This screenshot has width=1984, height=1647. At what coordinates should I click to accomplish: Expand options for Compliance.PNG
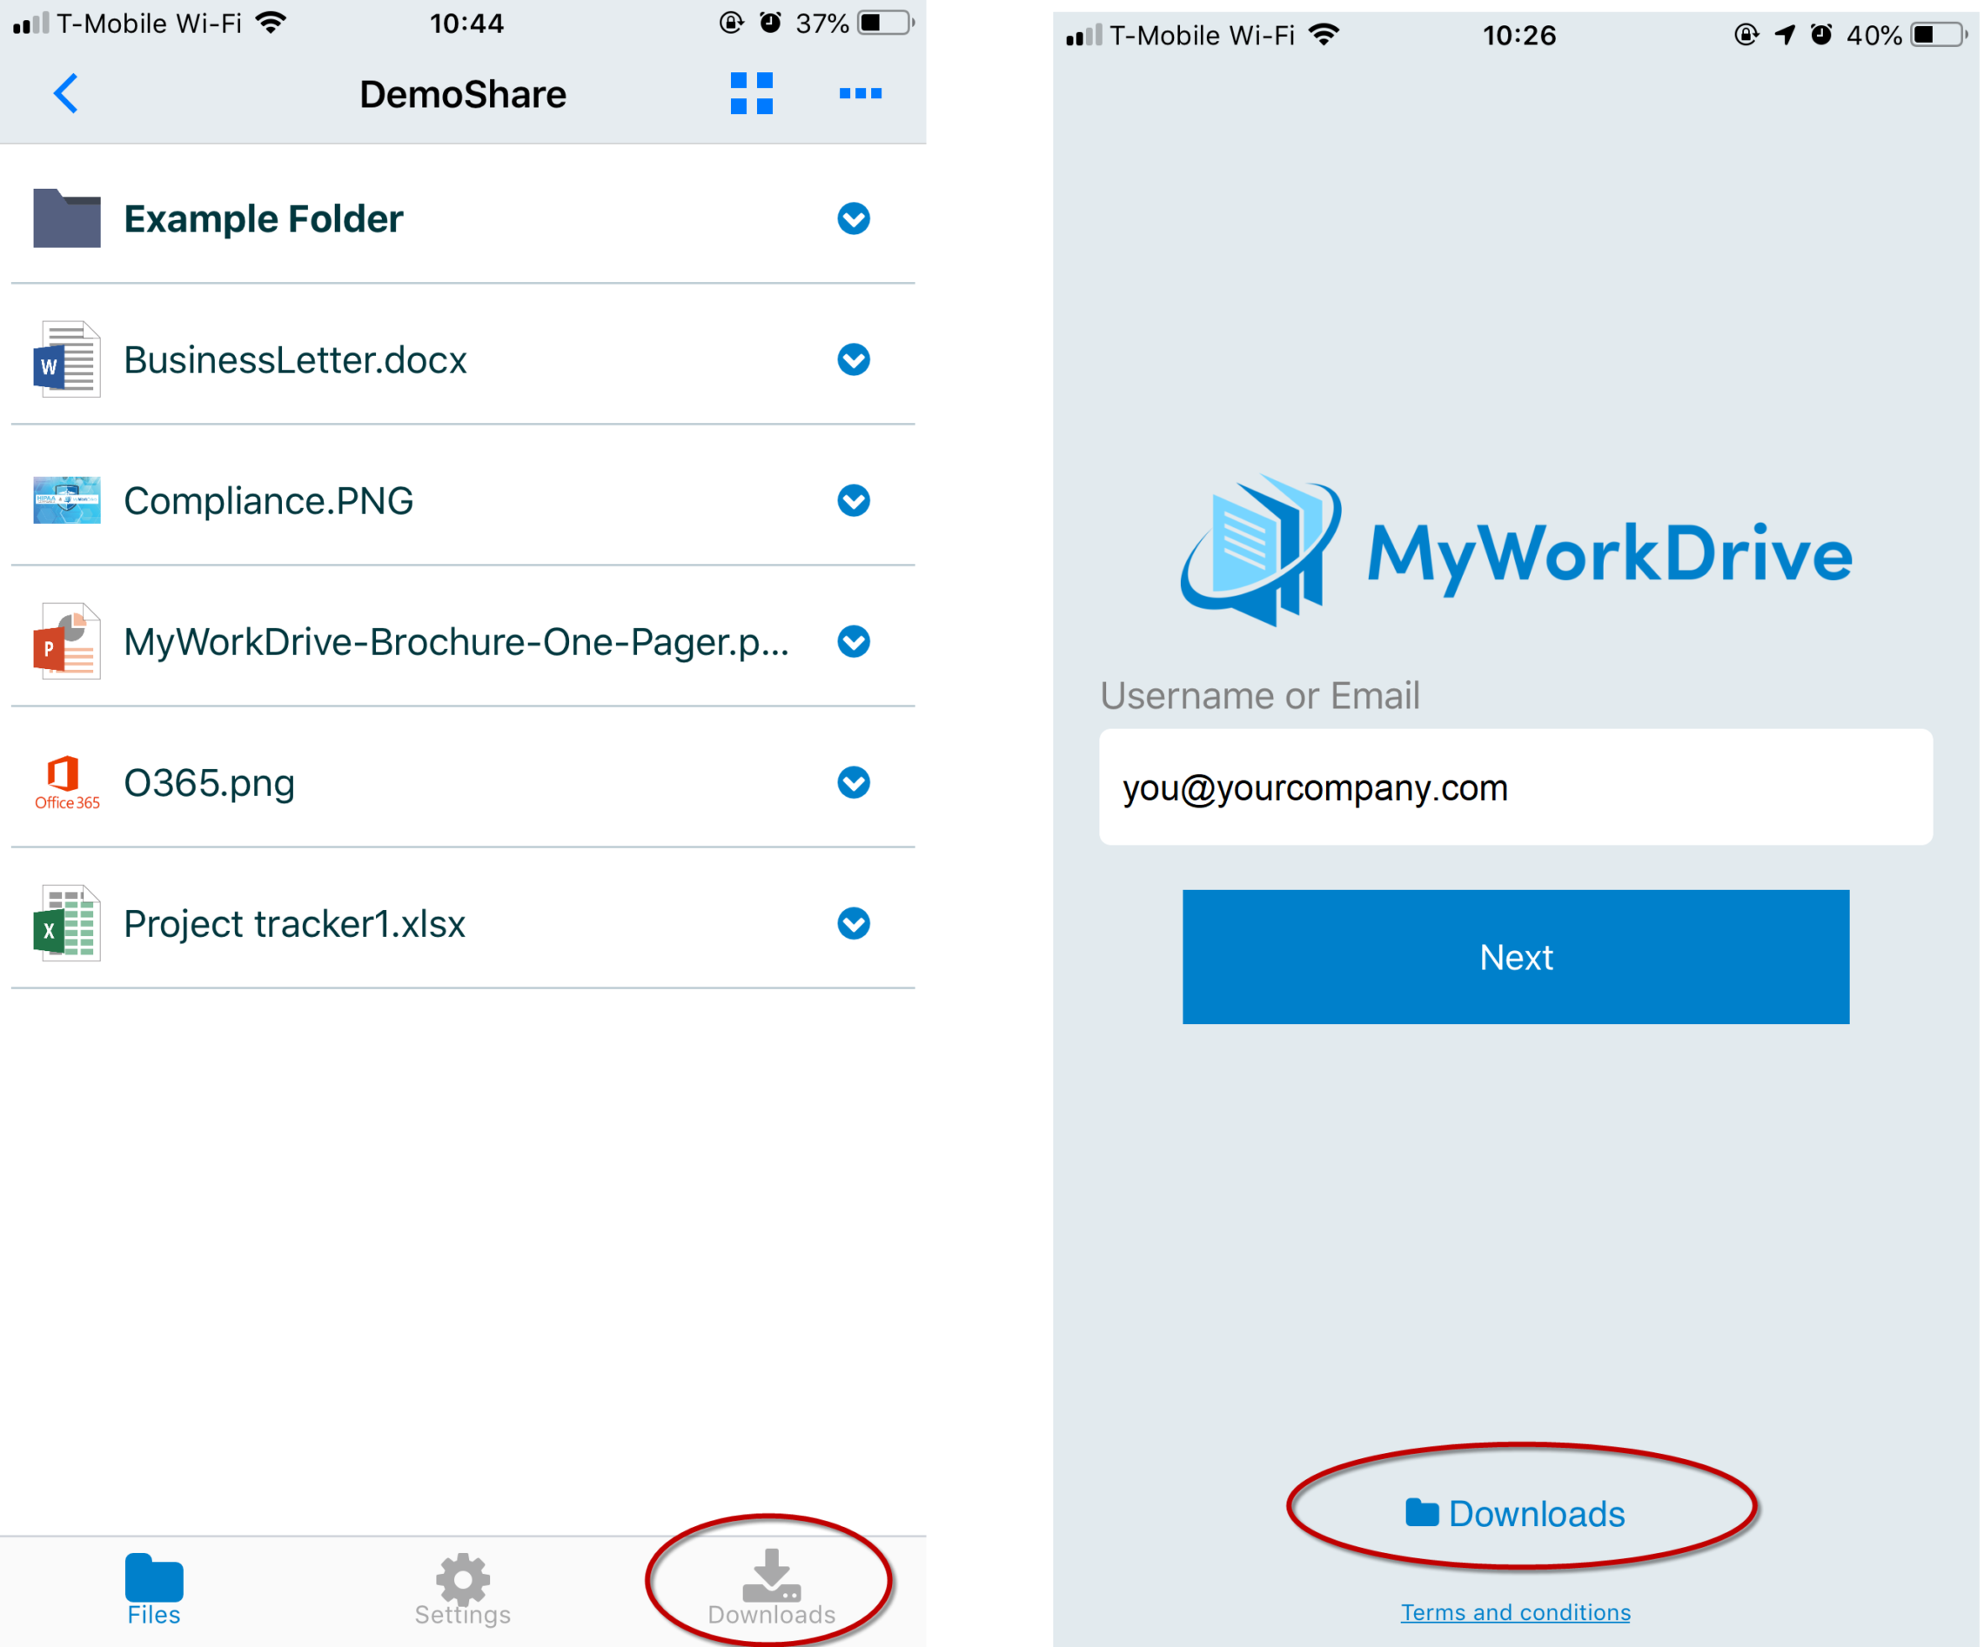(853, 499)
